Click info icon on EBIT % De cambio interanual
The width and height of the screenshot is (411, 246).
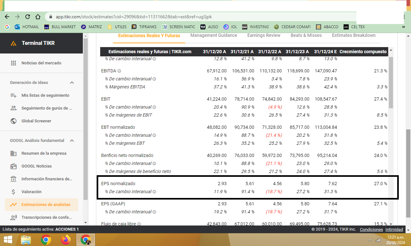point(154,107)
